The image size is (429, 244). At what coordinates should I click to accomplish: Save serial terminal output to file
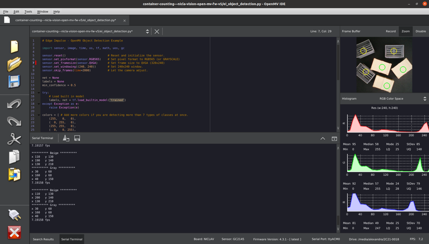pos(77,138)
